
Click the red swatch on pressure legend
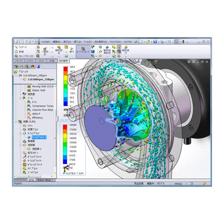pos(65,127)
